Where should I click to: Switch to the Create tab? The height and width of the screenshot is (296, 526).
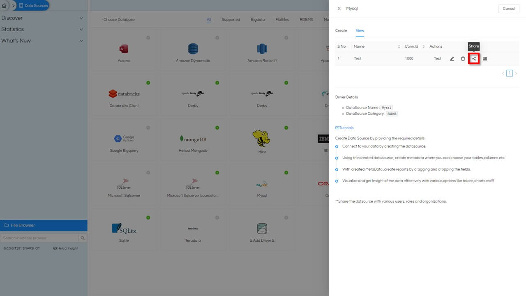(341, 30)
